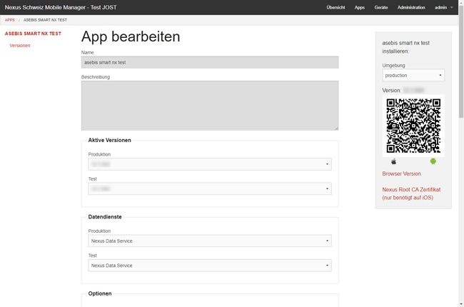This screenshot has width=464, height=307.
Task: Open the QR code image
Action: coord(413,126)
